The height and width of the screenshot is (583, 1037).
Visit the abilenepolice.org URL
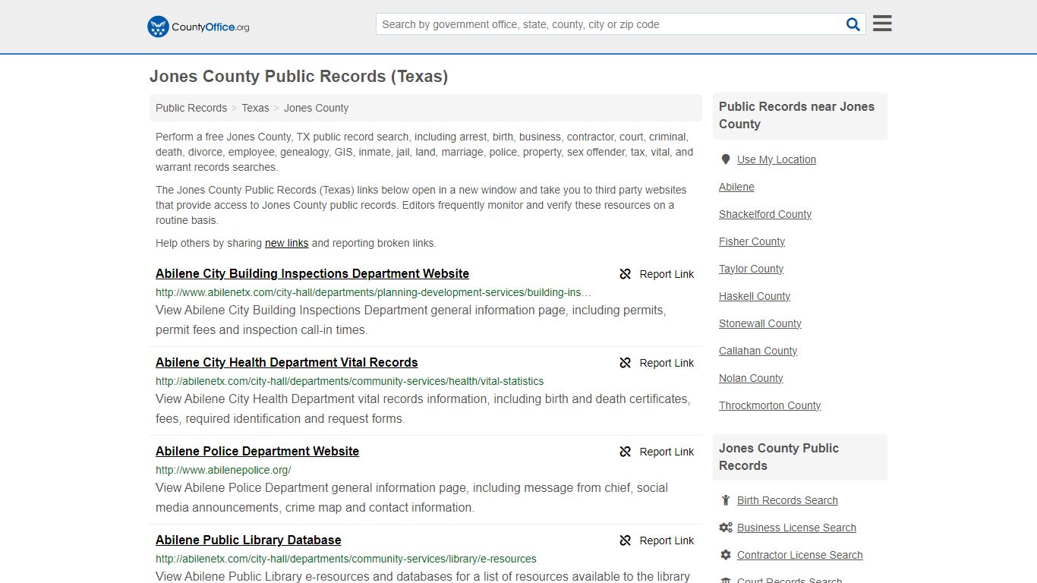coord(223,470)
